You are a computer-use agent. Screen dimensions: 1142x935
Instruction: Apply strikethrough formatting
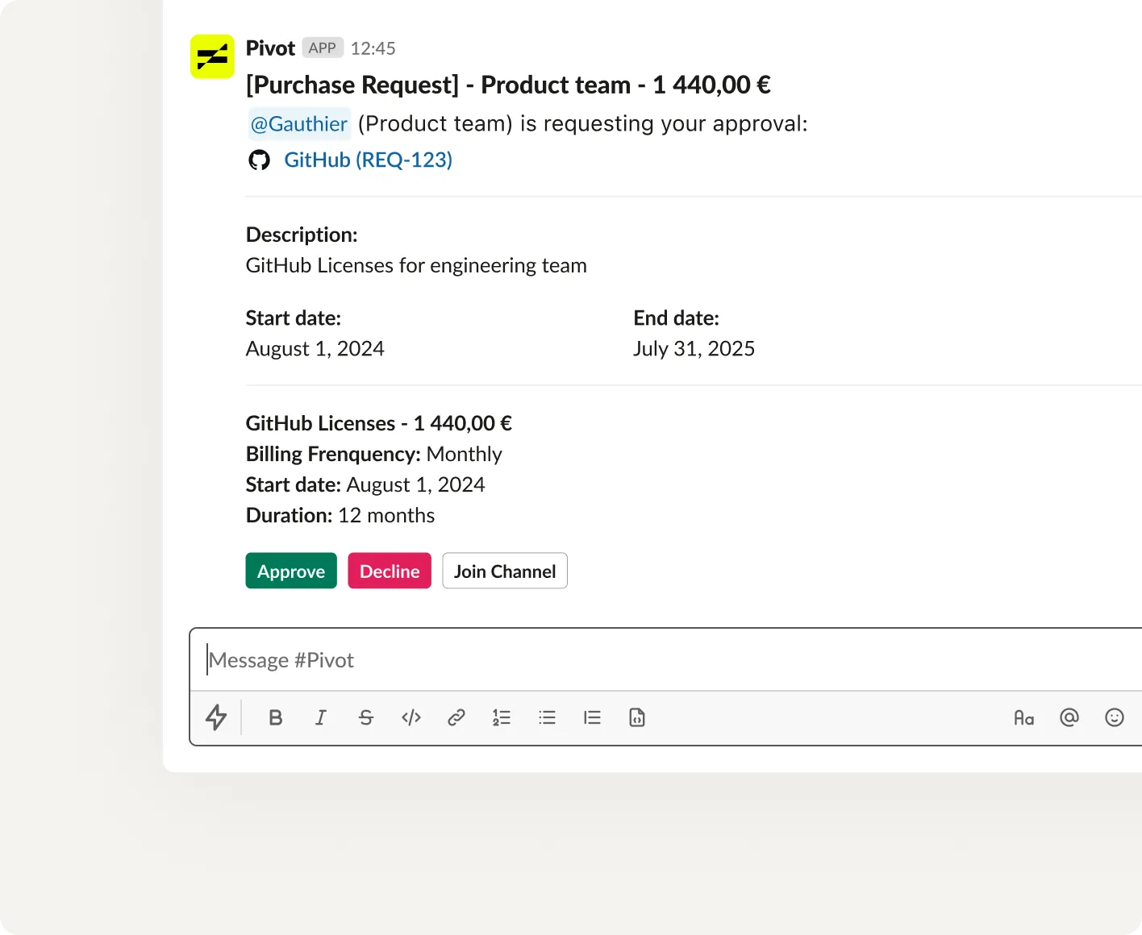(x=366, y=717)
